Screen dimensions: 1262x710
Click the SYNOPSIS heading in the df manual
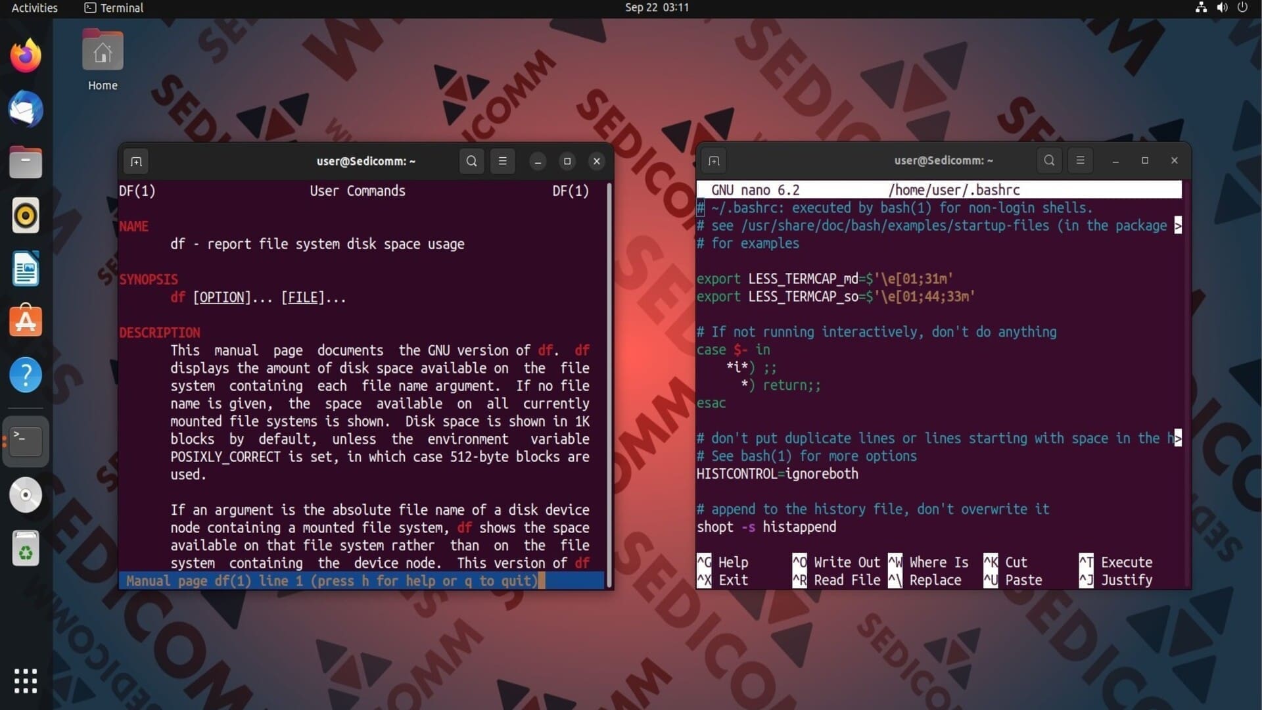coord(149,279)
